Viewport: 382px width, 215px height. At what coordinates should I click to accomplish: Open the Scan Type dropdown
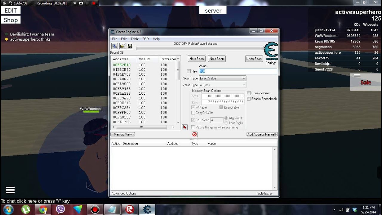223,78
